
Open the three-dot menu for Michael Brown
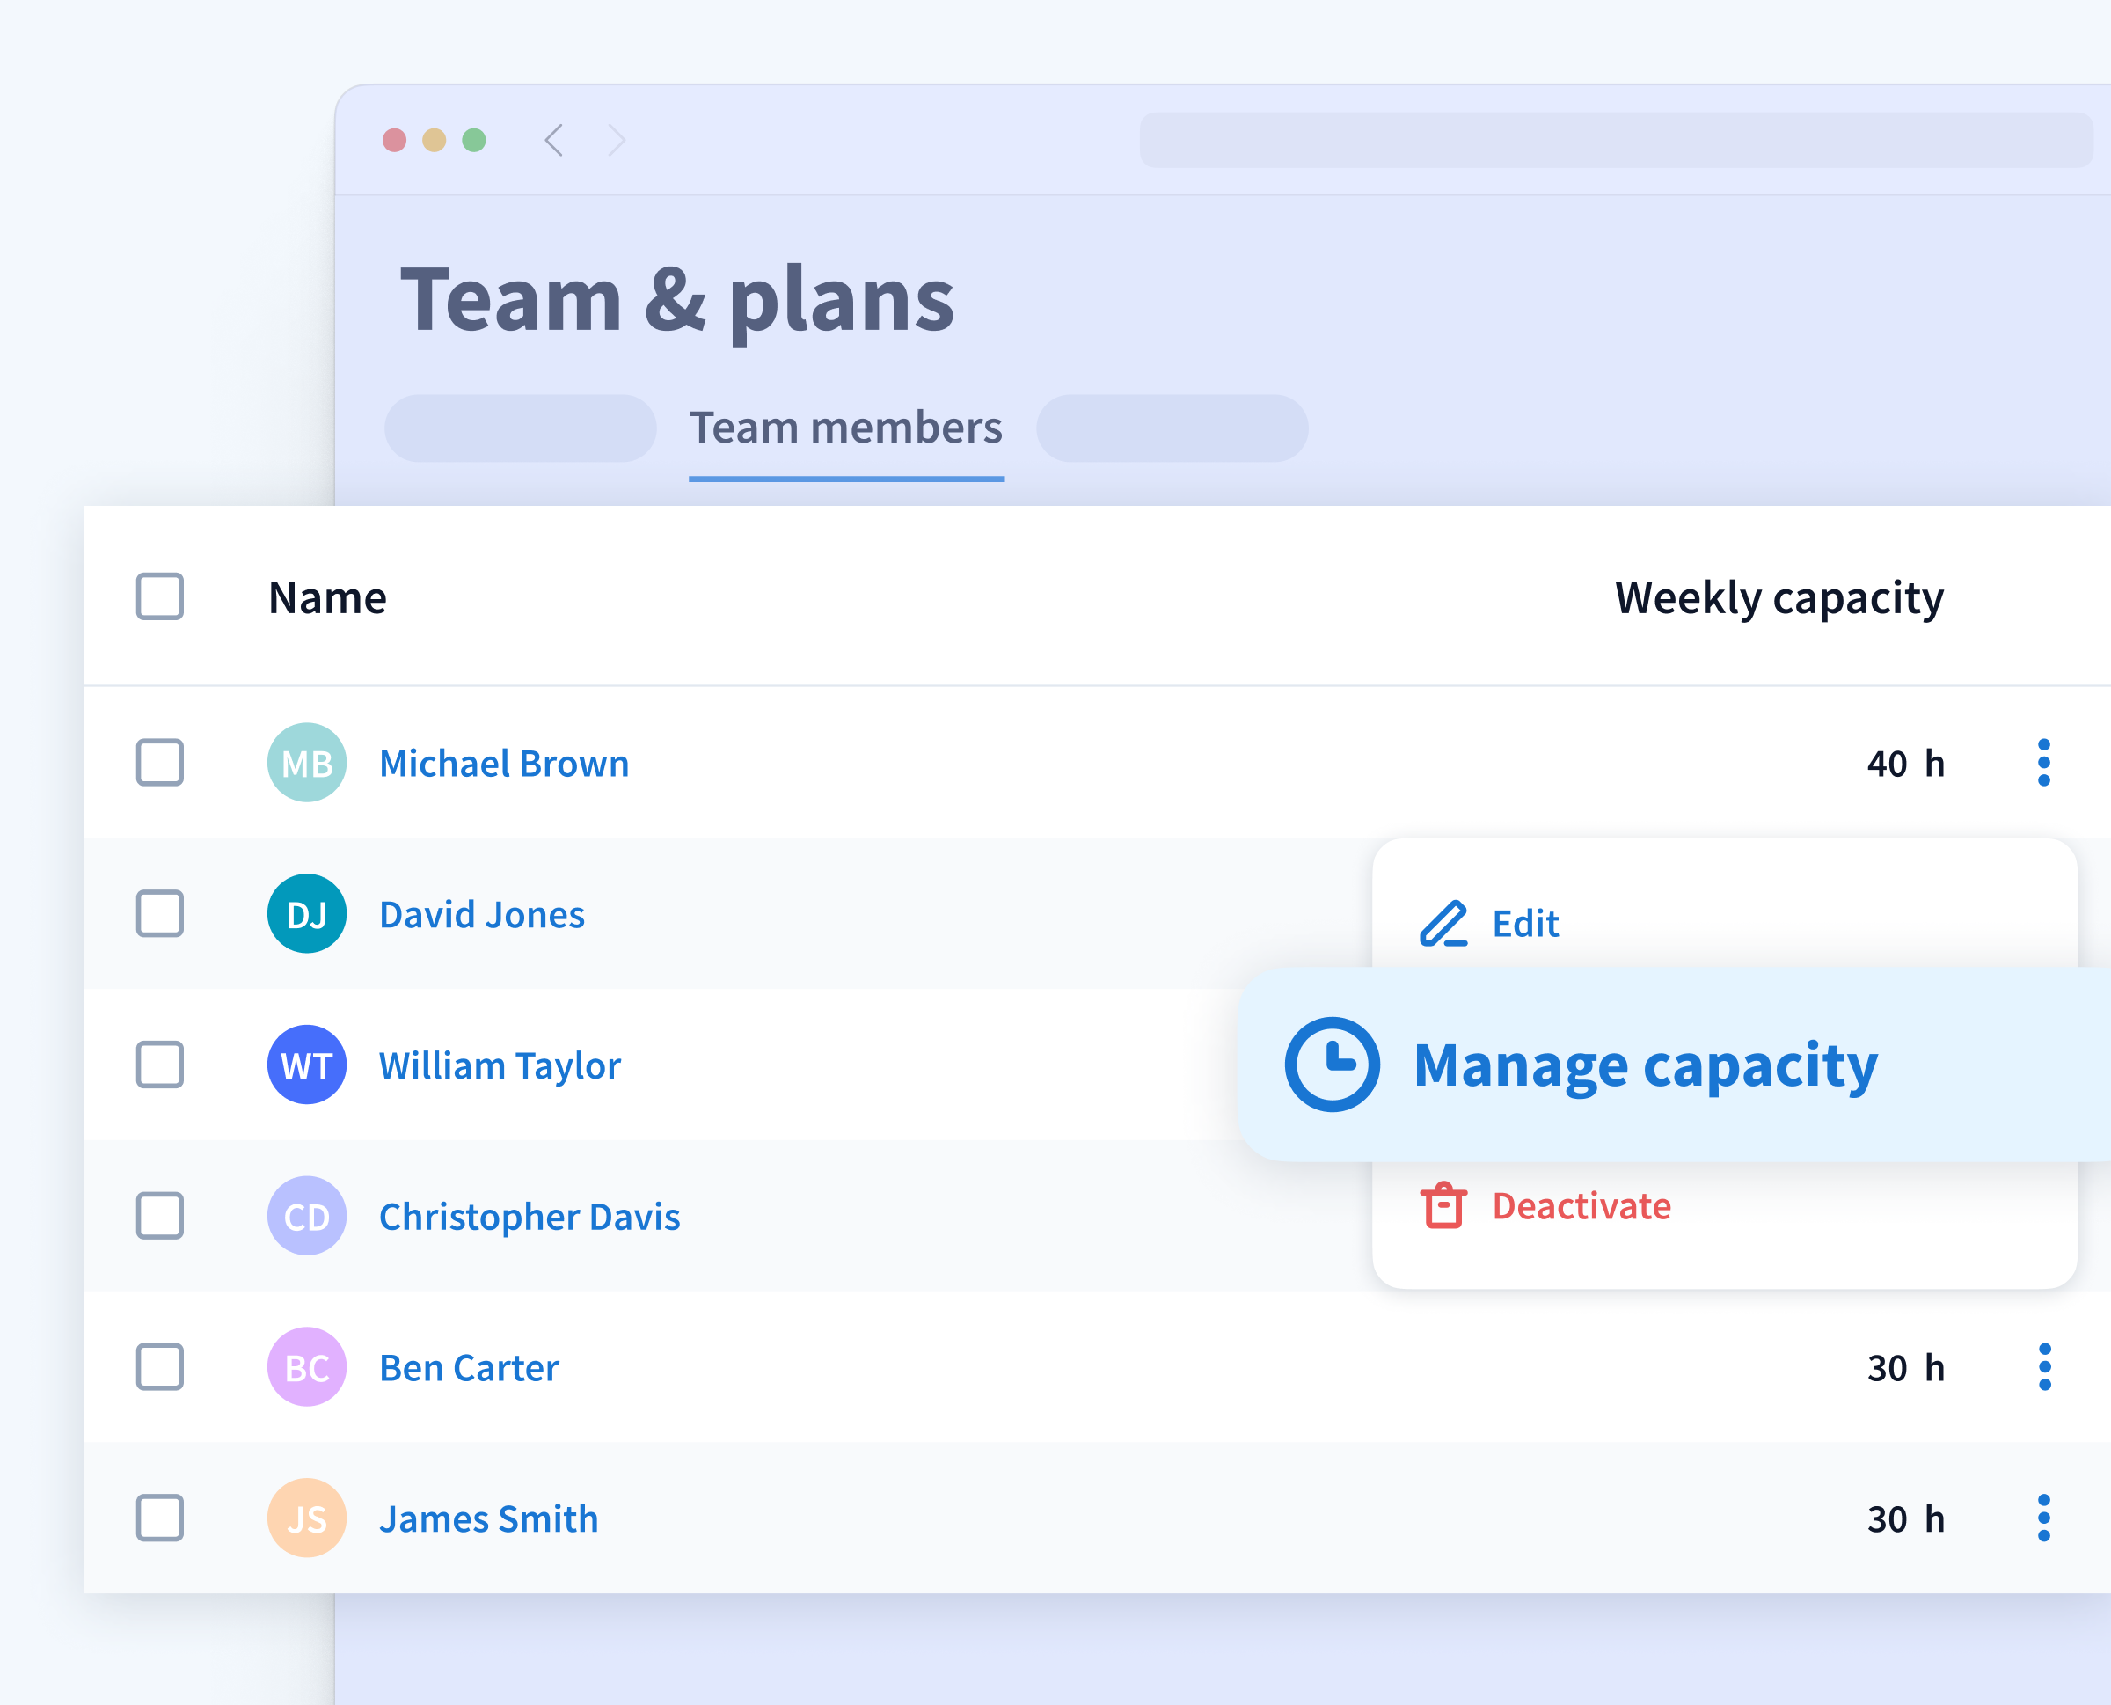2043,763
